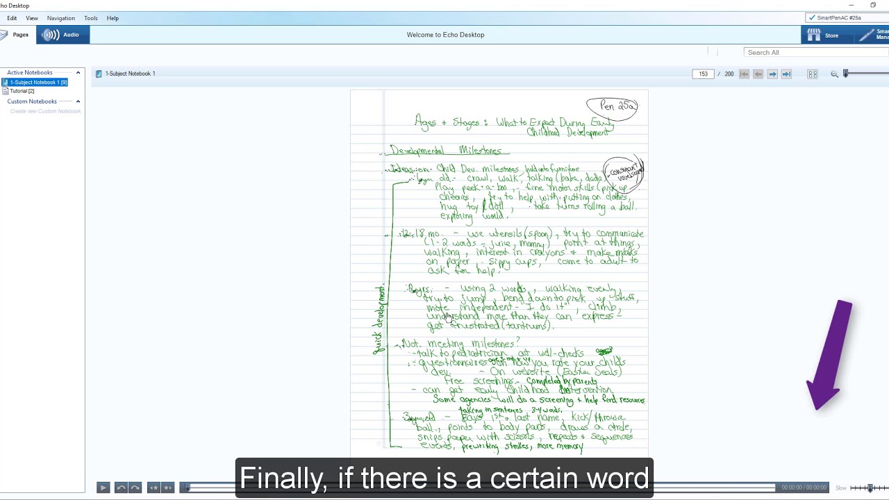Go to next bookmark star button
Screen dimensions: 889x500
(x=167, y=487)
